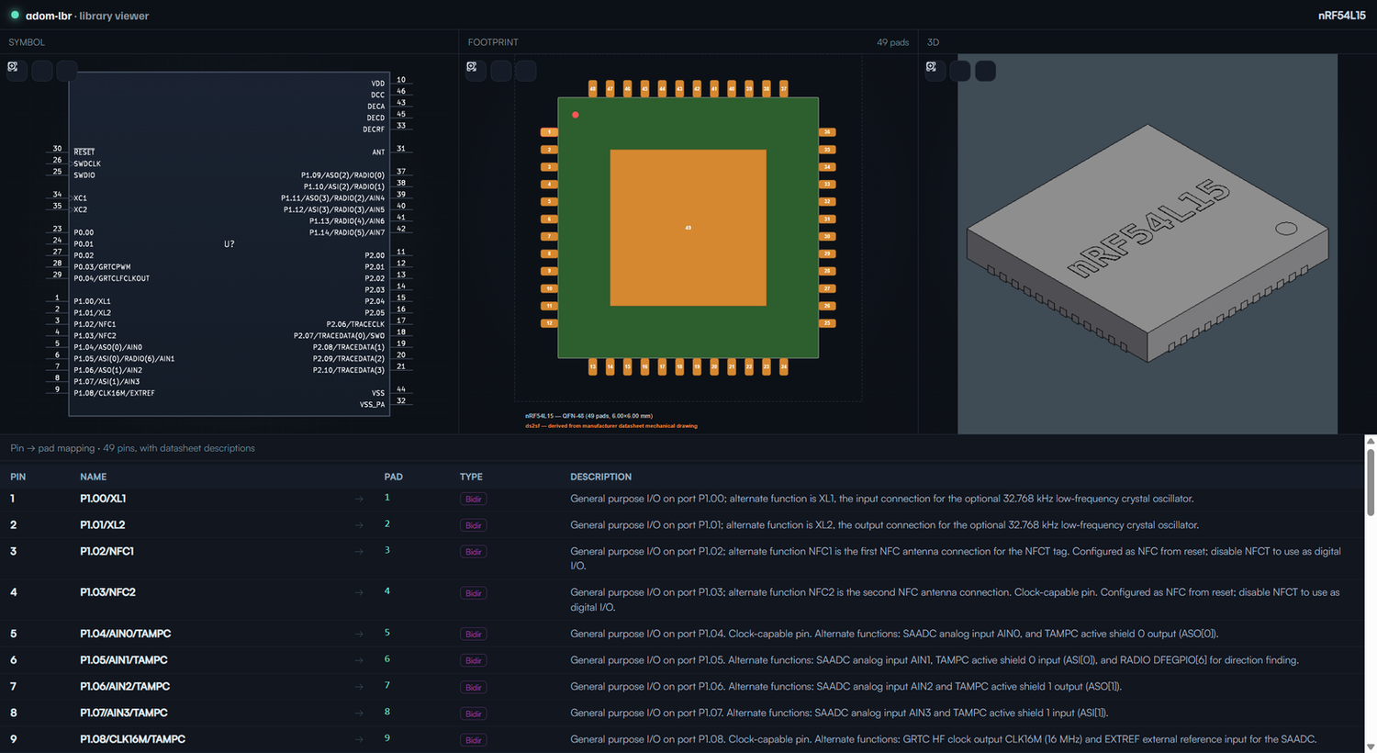Open the P1.03/NFC2 pin name entry
The height and width of the screenshot is (753, 1377).
pos(107,592)
